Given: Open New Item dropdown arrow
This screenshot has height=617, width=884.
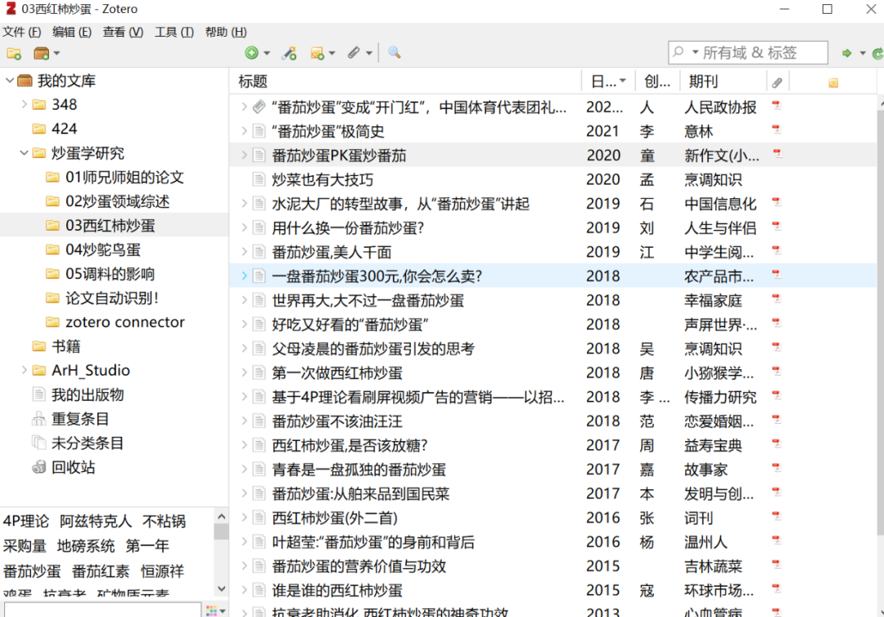Looking at the screenshot, I should [267, 53].
